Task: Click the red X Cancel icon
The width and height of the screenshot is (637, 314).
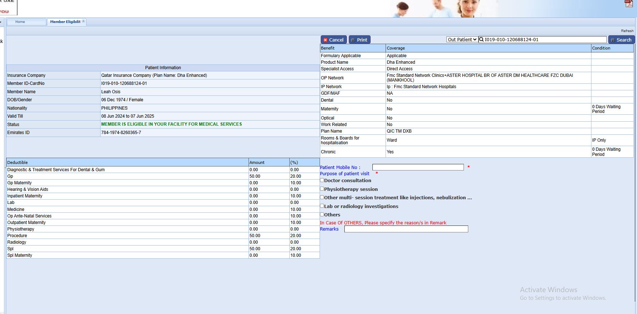Action: tap(325, 40)
